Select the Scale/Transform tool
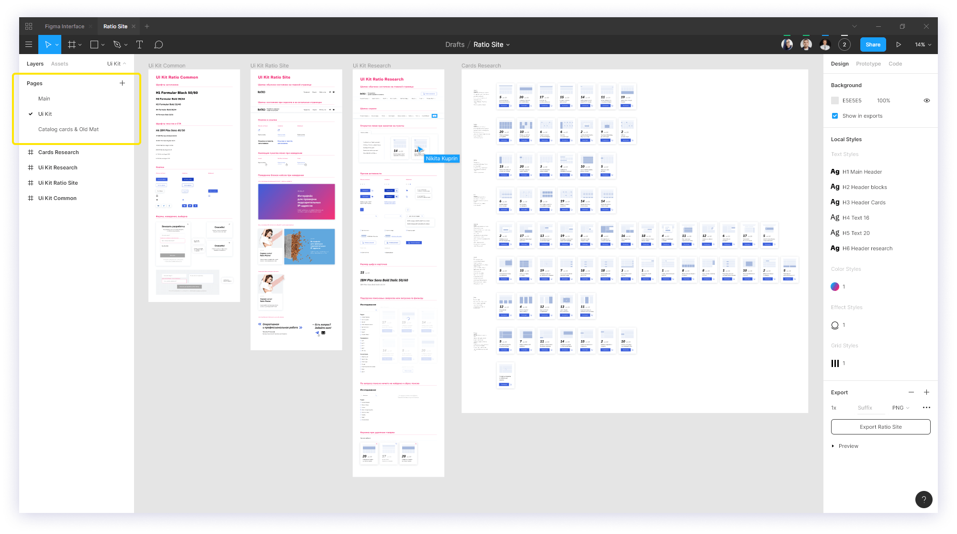 (58, 44)
